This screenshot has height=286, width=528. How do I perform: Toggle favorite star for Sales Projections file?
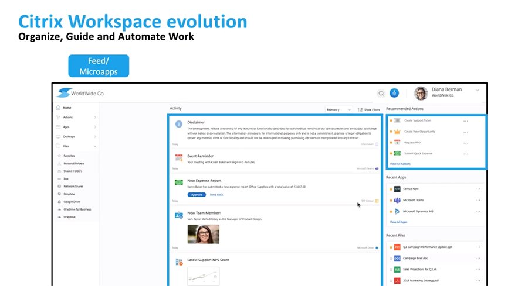click(x=390, y=269)
